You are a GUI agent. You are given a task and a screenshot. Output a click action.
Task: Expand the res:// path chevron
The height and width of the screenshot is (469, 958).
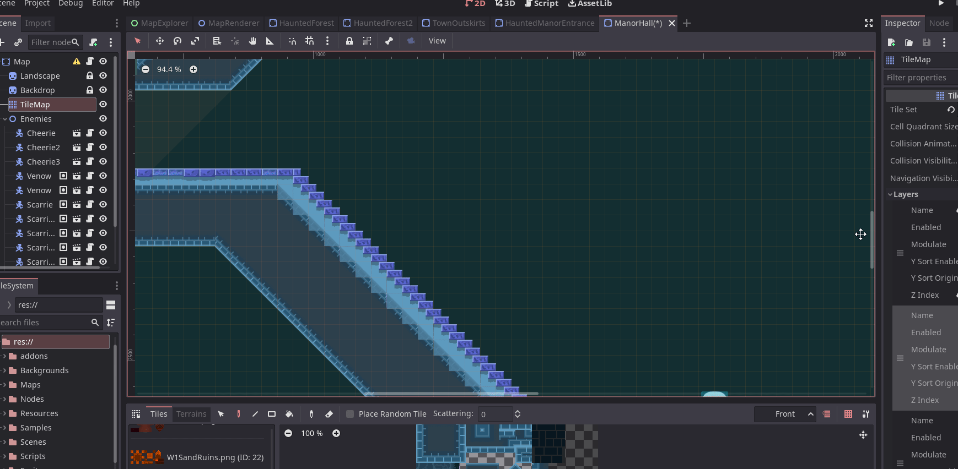(9, 305)
